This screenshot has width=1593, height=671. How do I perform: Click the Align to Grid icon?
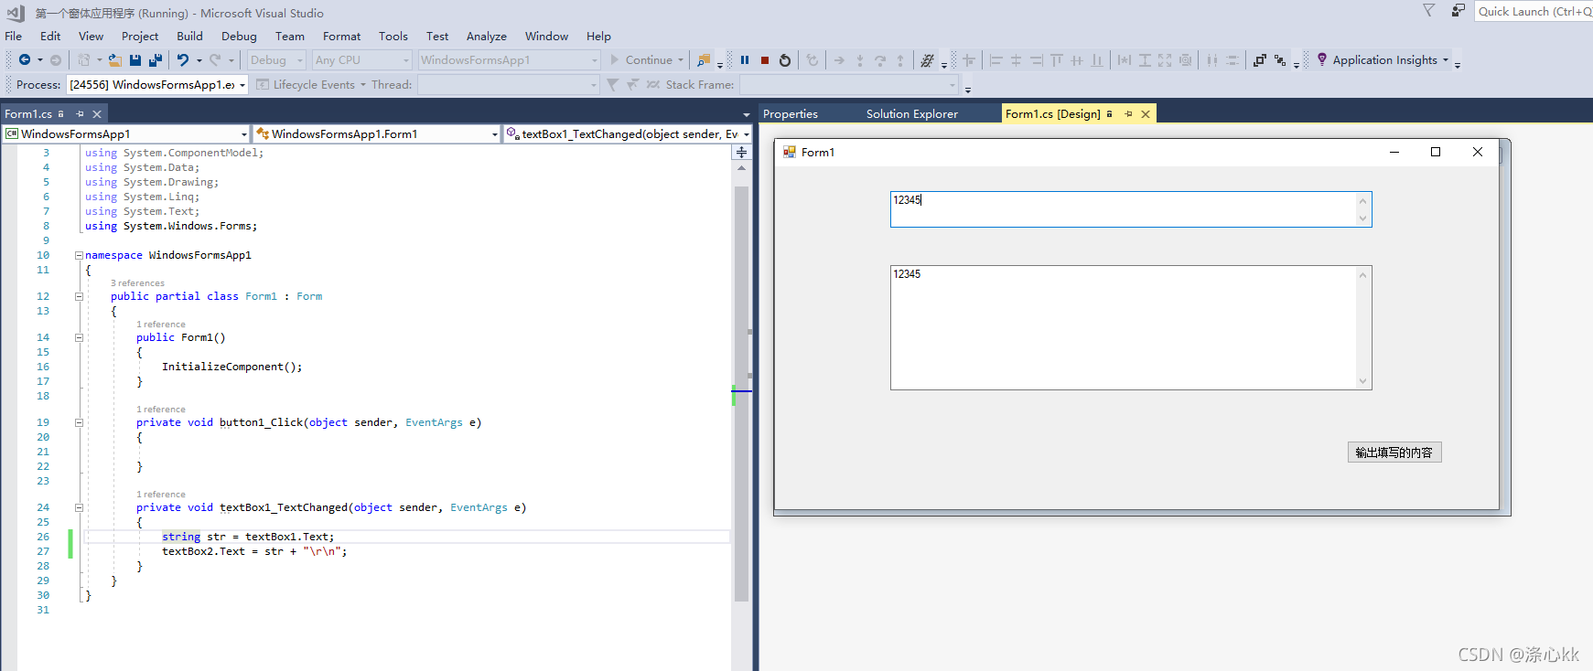969,60
